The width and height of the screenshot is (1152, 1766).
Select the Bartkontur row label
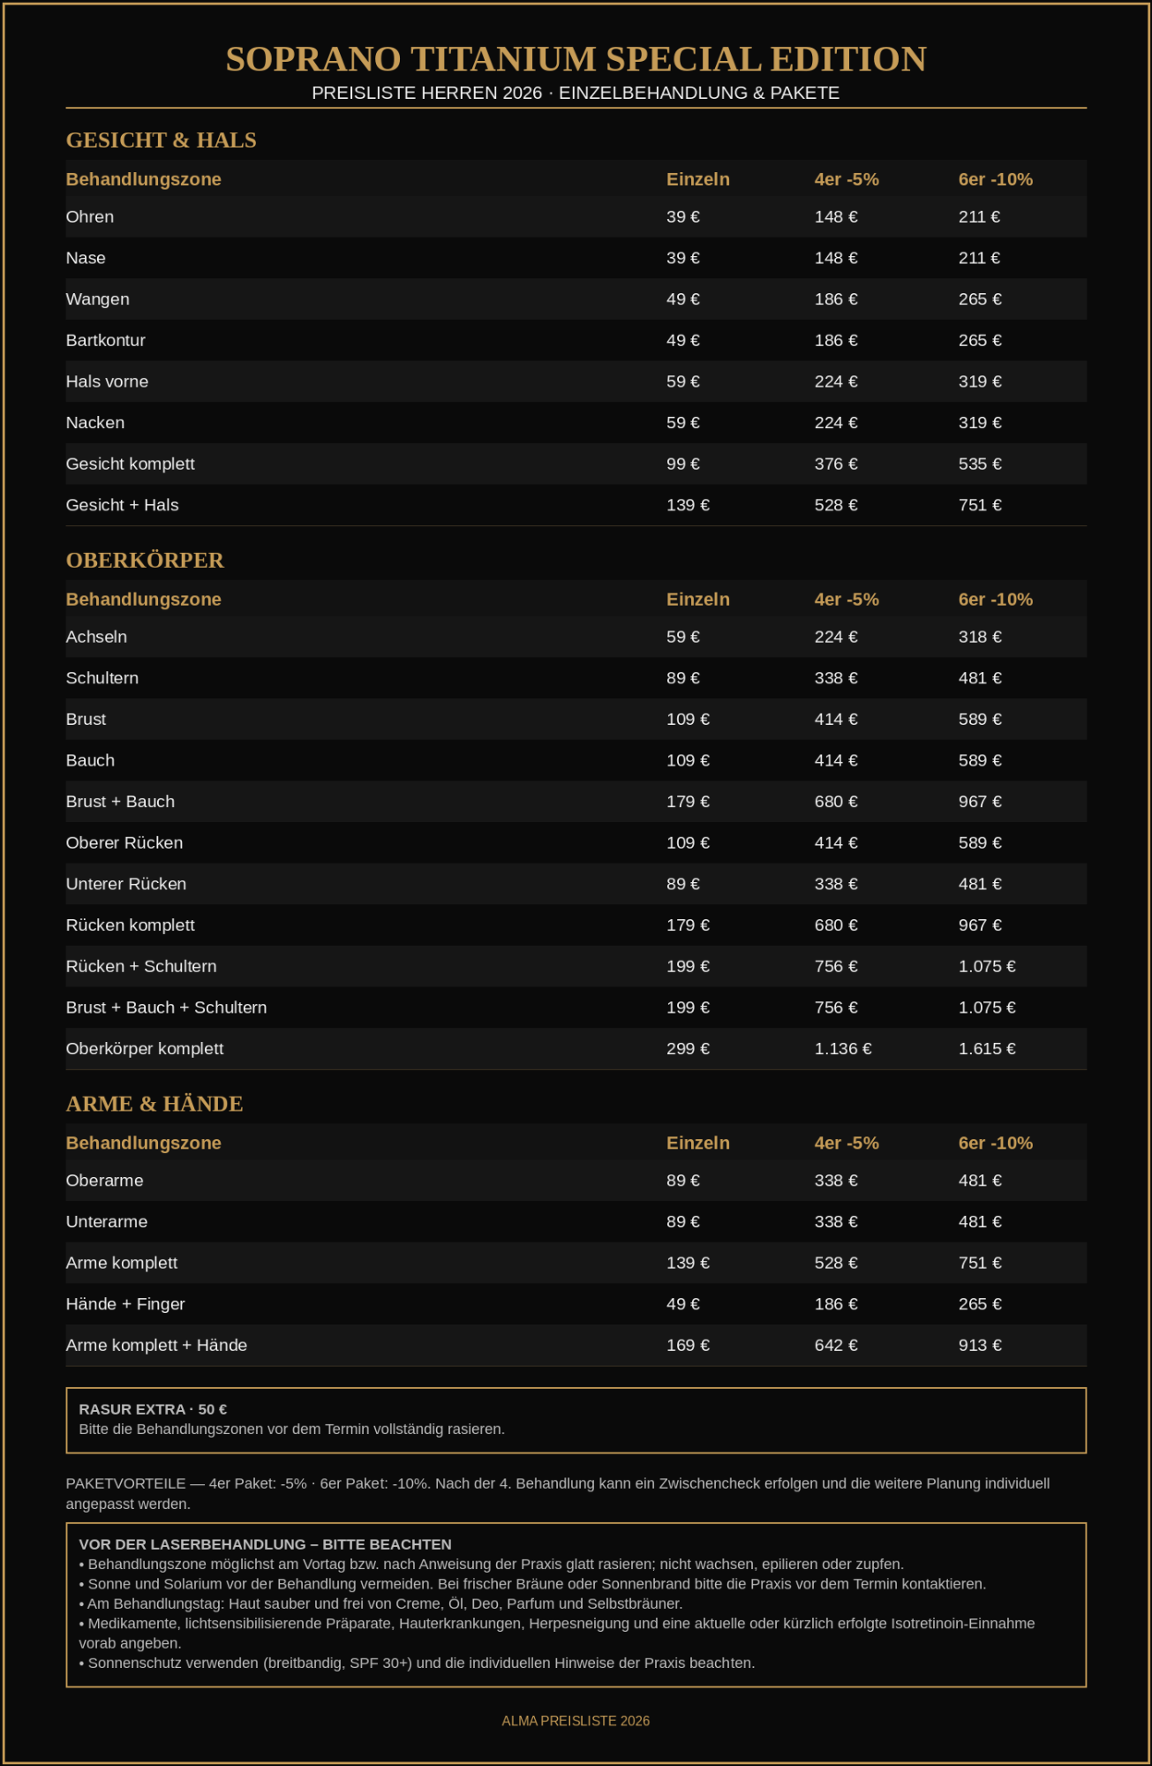[x=106, y=341]
